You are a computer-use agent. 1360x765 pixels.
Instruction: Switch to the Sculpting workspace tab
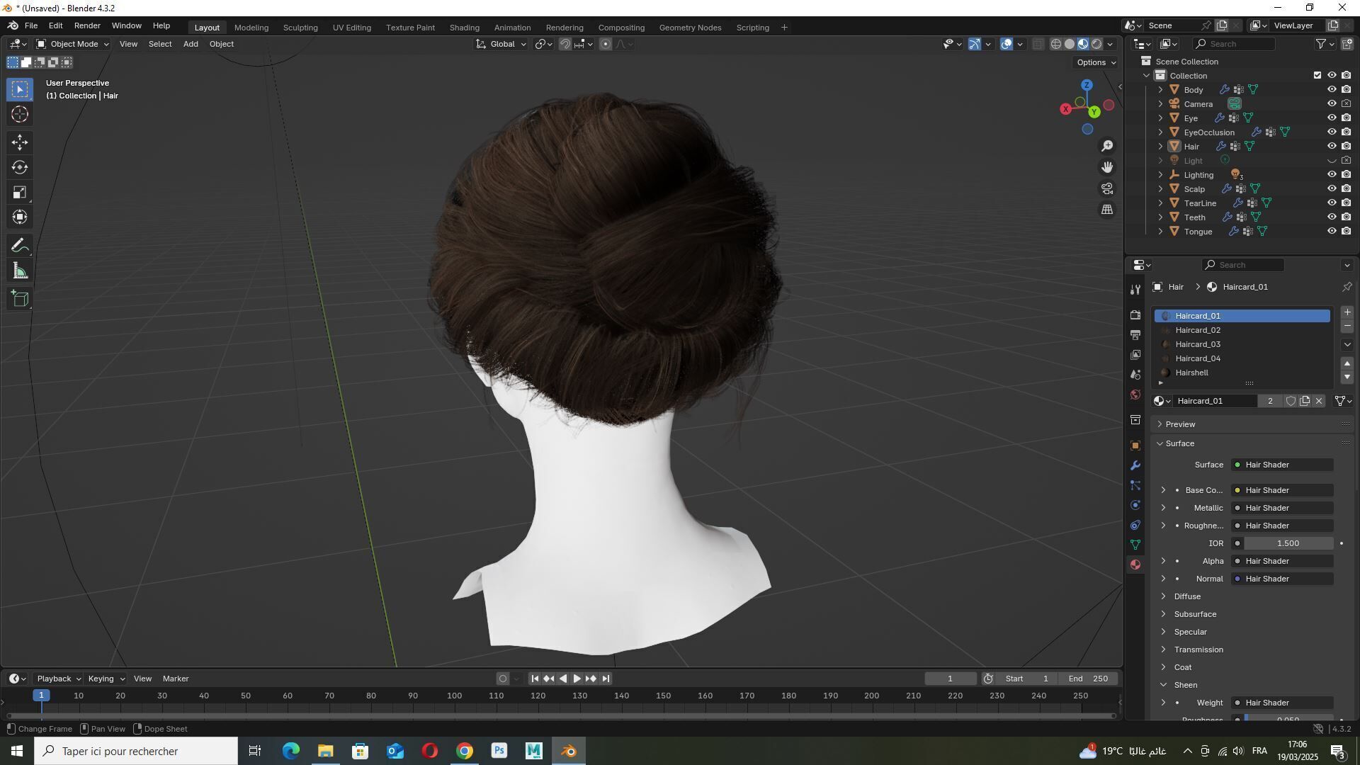point(300,28)
